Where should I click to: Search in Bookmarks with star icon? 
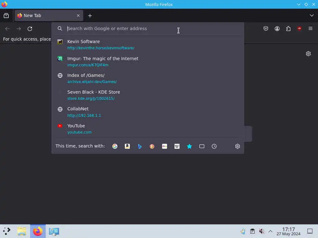(x=189, y=146)
